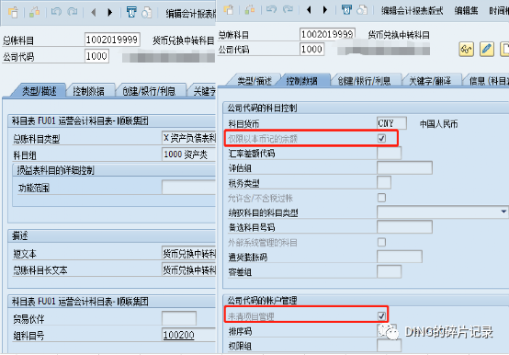
Task: Click 权限组 input field
Action: 389,346
